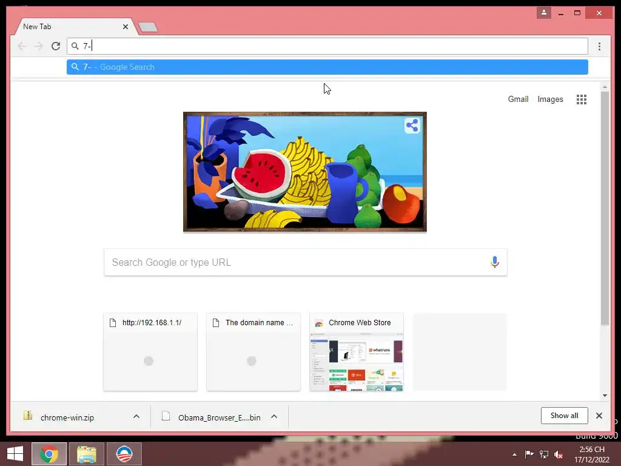
Task: Switch to Chrome in the taskbar
Action: pyautogui.click(x=49, y=454)
